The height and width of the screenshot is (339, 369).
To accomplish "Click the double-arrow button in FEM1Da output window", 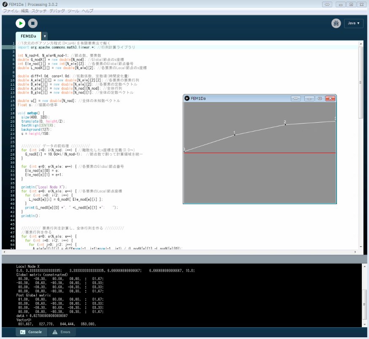I will pos(296,99).
